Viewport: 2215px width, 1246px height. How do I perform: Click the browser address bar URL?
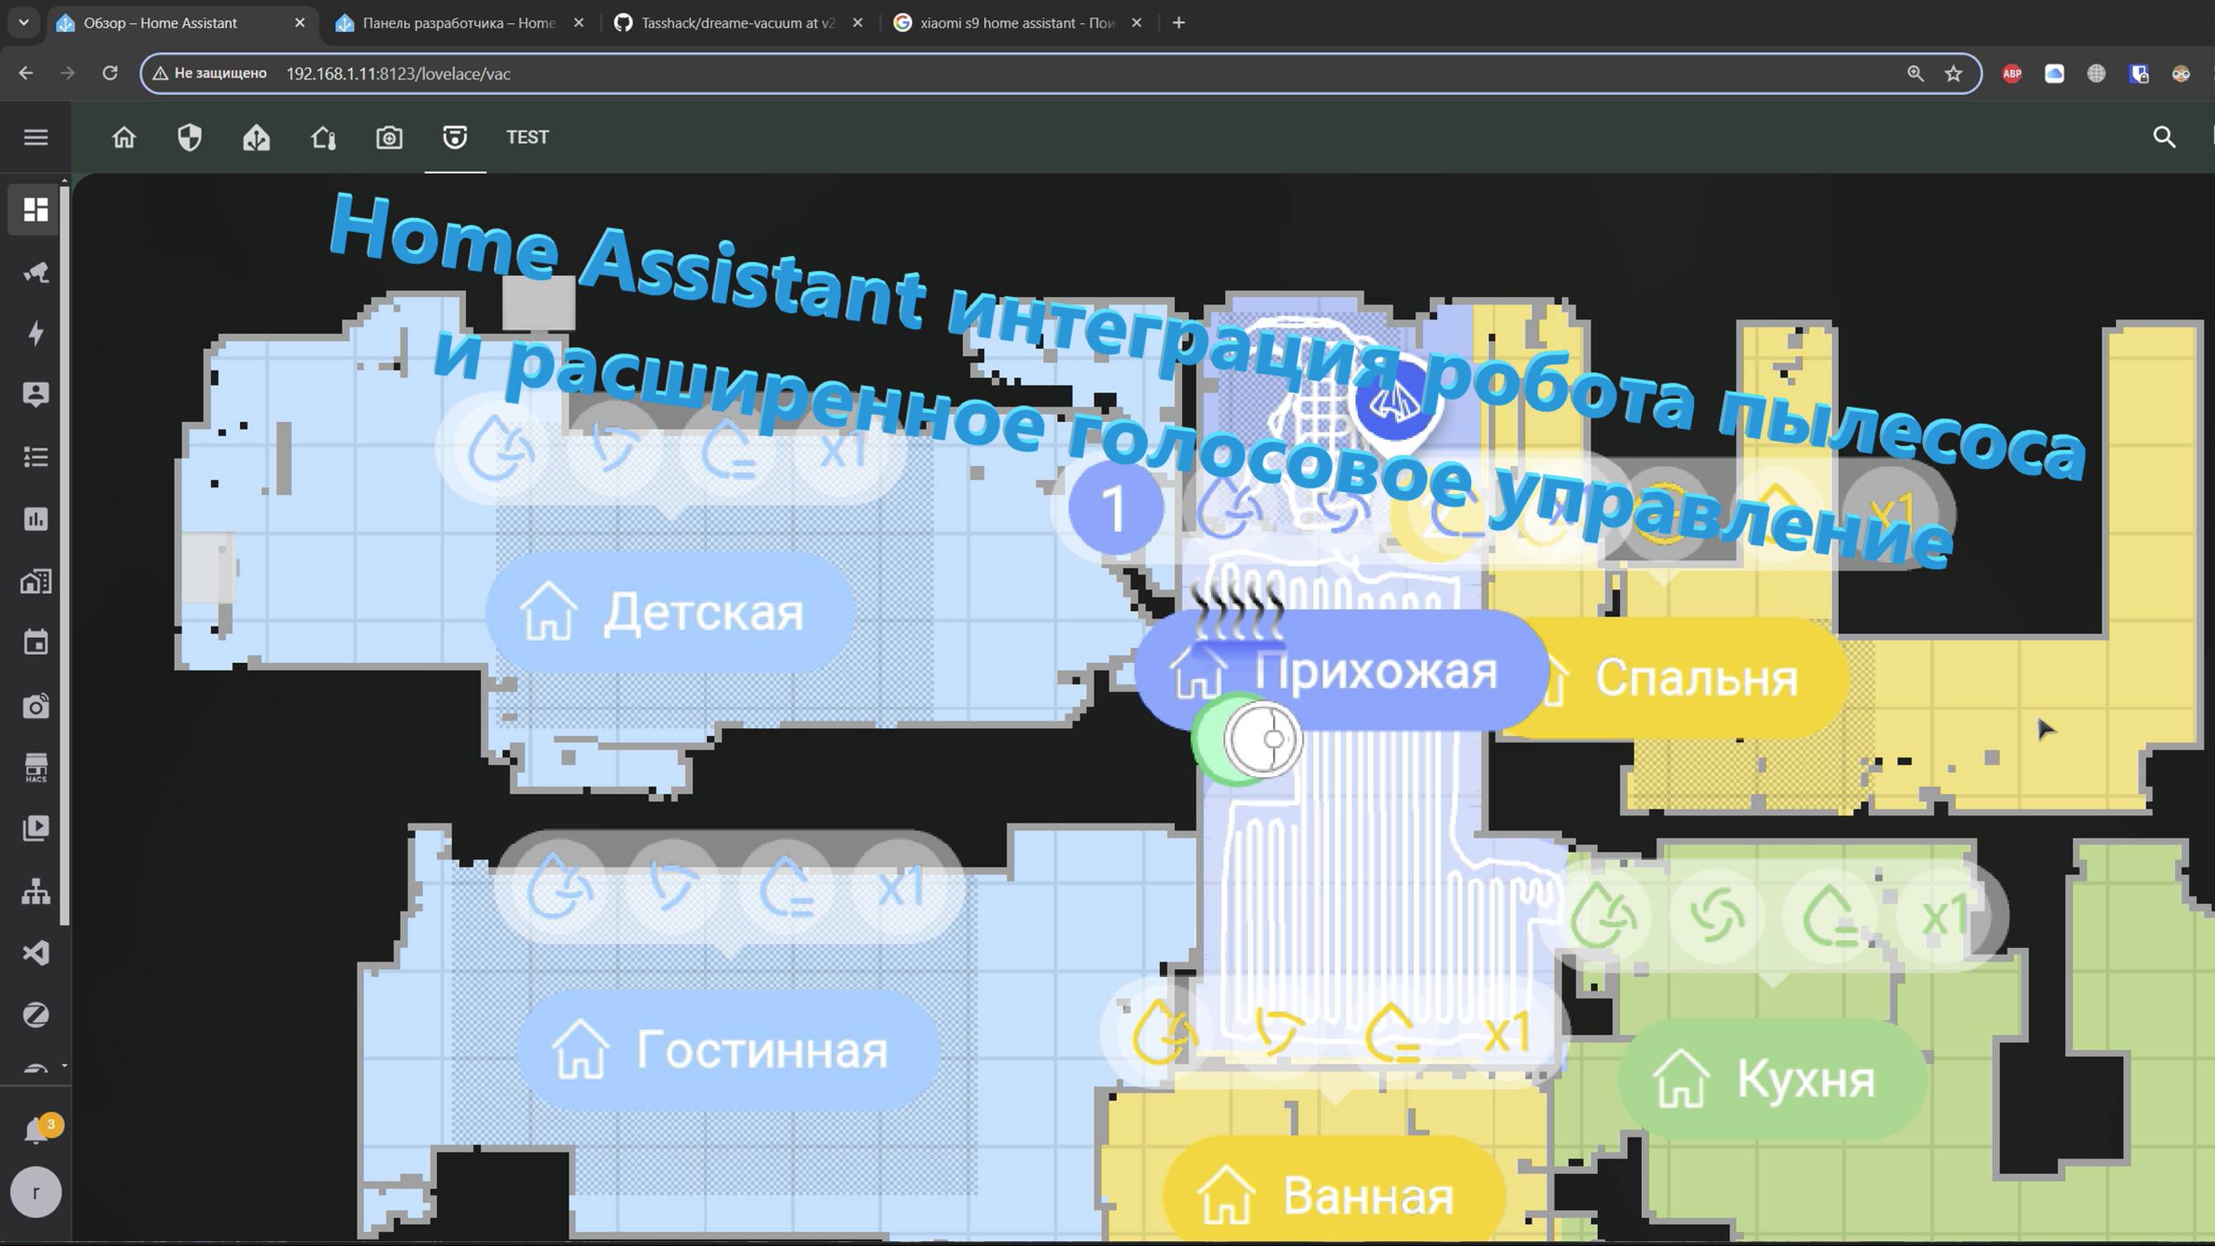click(398, 74)
